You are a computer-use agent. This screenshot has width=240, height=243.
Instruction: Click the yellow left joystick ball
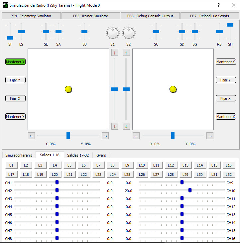tap(68, 89)
